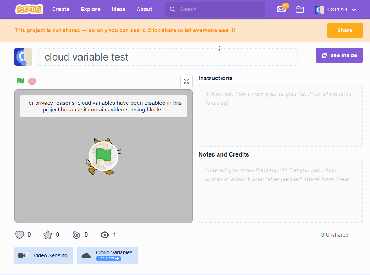Click the search magnifier icon
The image size is (370, 275).
[172, 10]
